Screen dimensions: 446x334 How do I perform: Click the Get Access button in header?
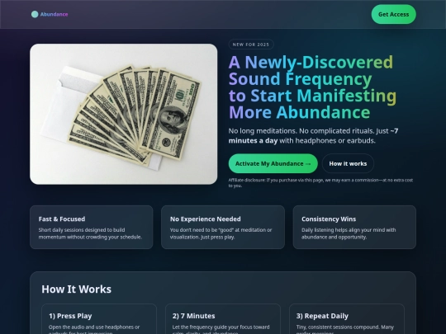pos(393,14)
